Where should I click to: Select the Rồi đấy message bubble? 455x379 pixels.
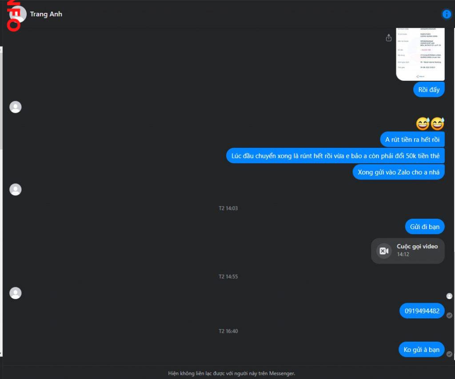(429, 90)
